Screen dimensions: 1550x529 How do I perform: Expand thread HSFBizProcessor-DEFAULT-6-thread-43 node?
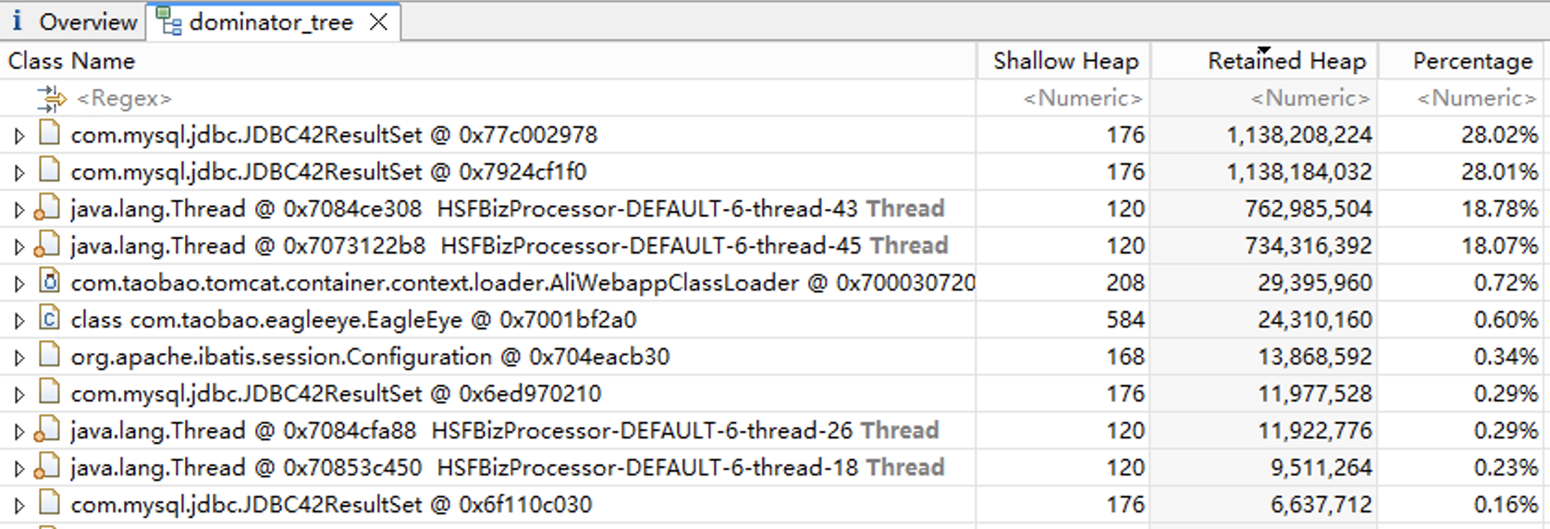[x=19, y=210]
